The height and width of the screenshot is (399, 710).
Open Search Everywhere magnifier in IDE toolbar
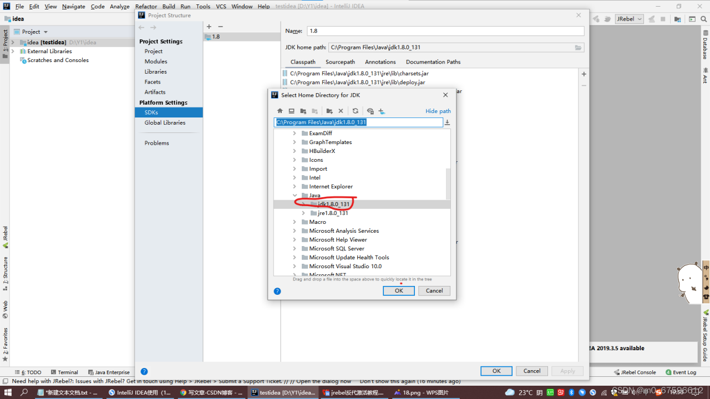pyautogui.click(x=703, y=19)
